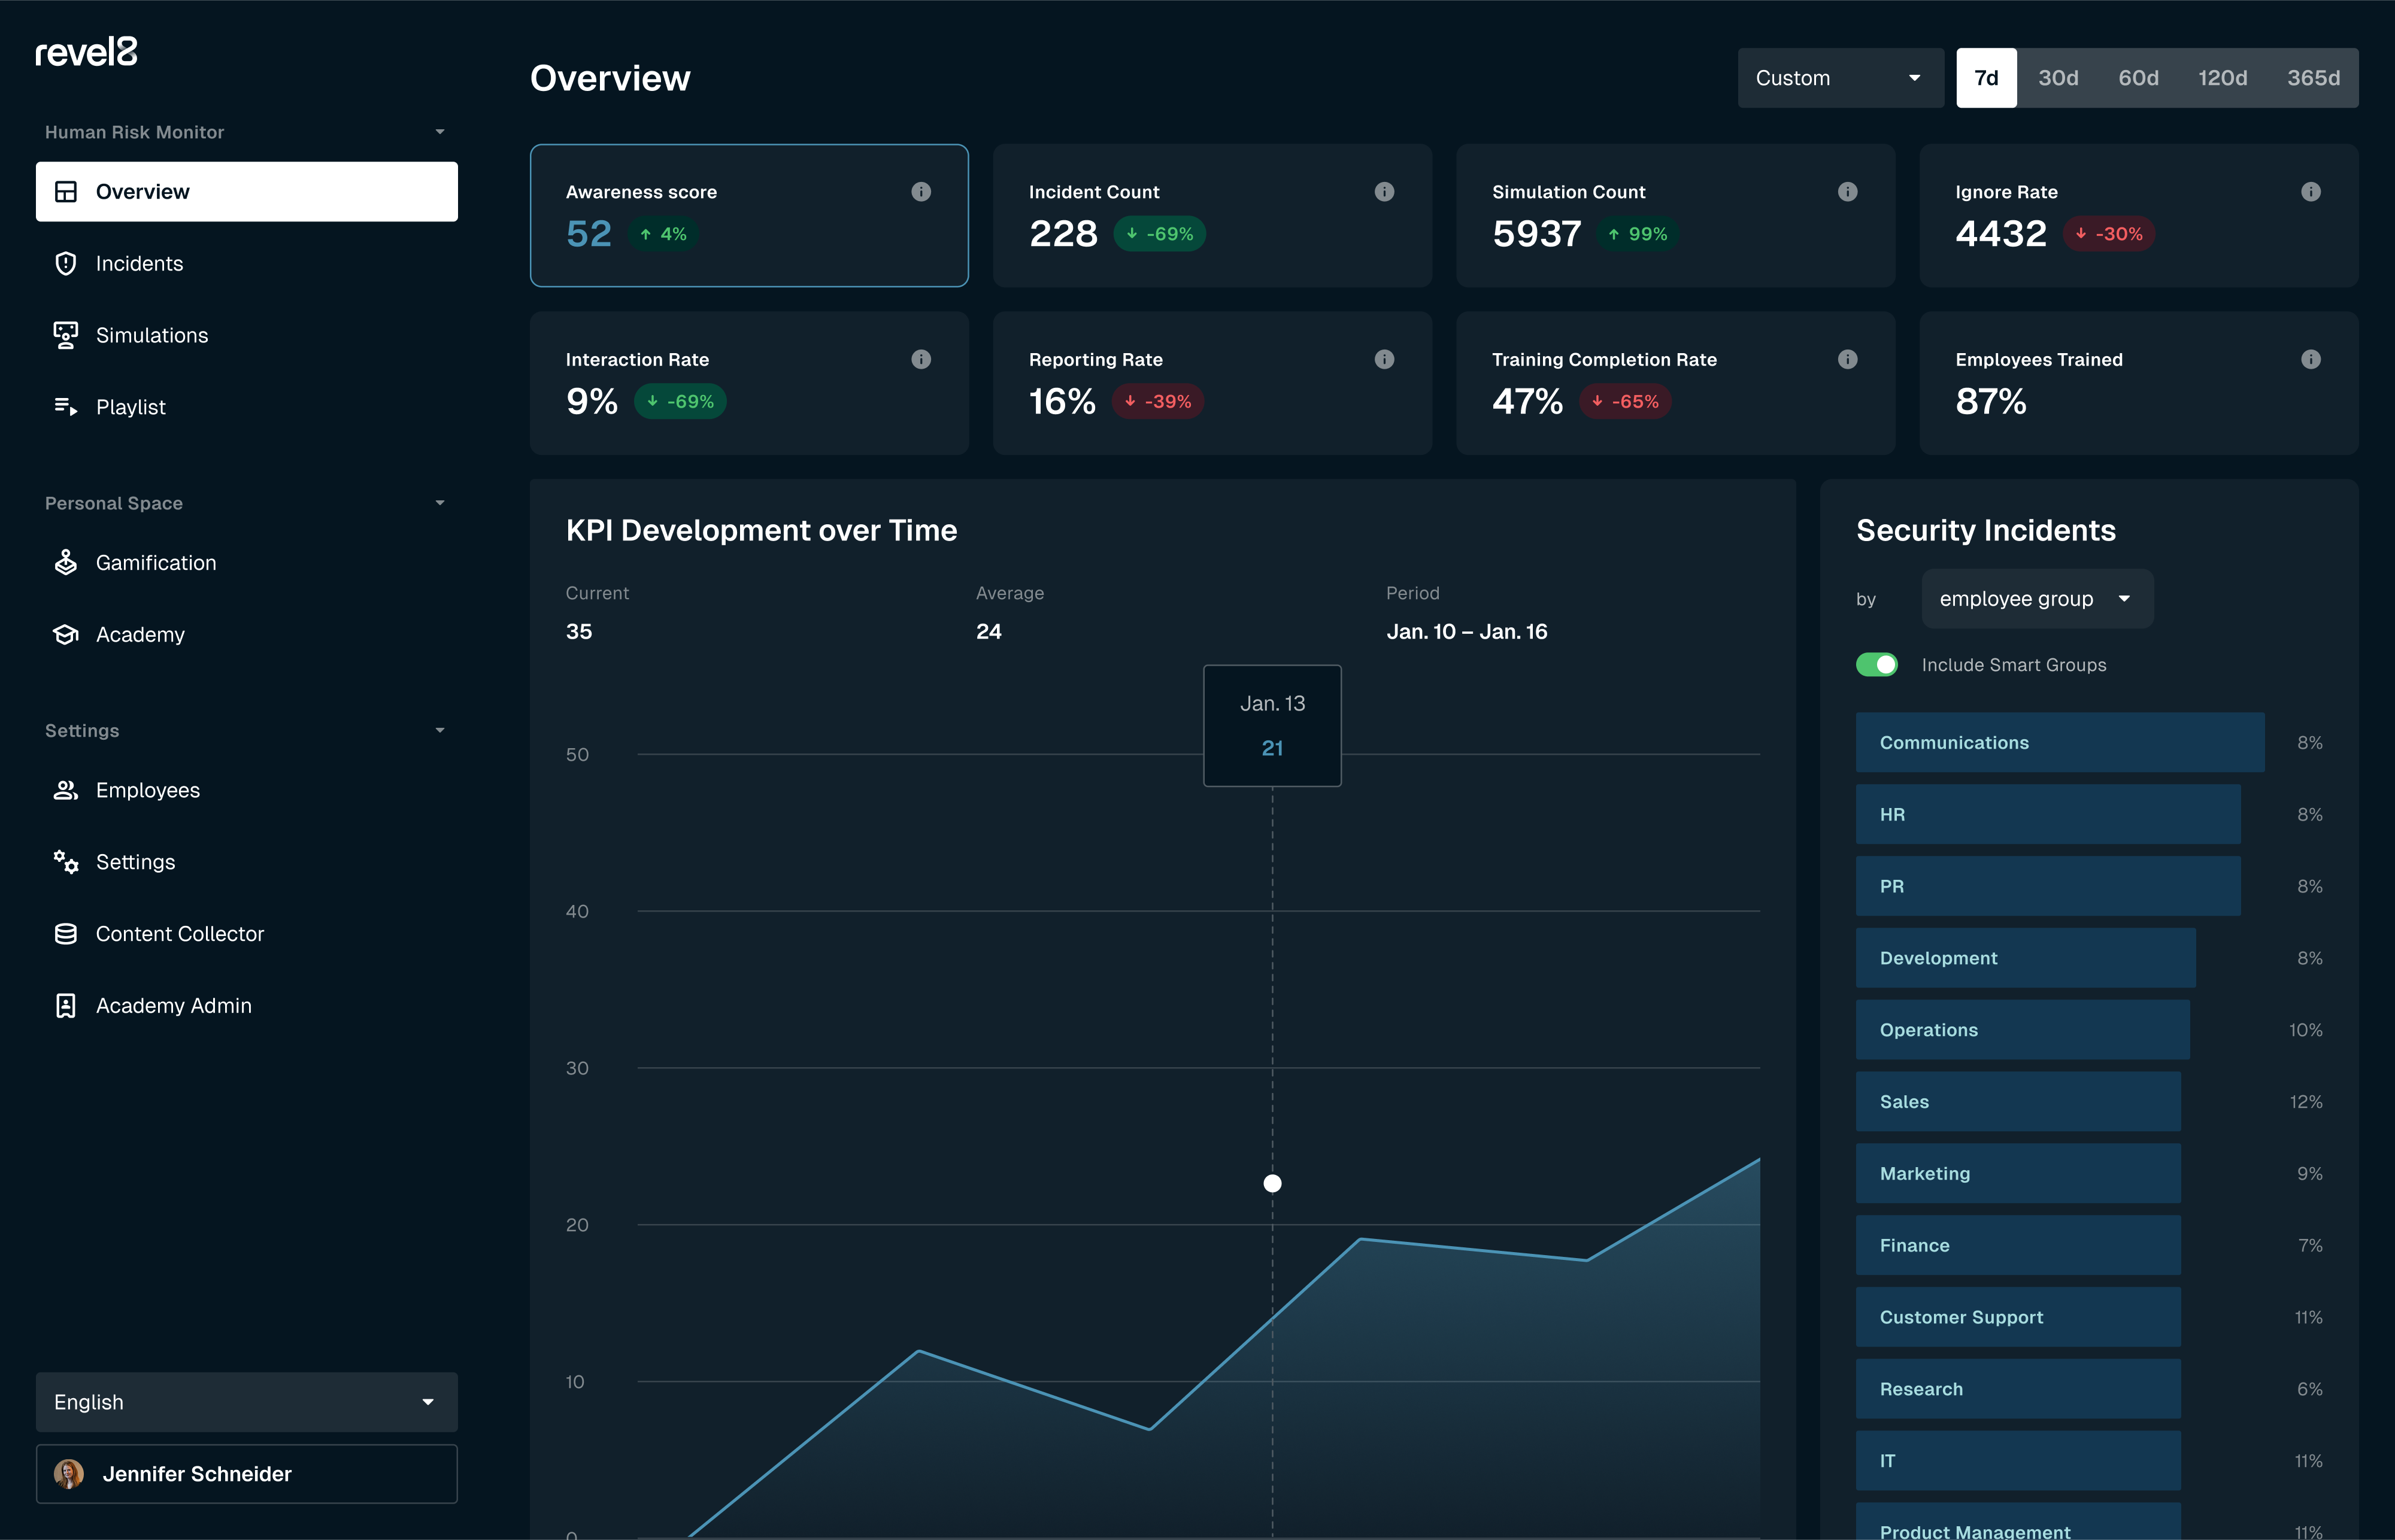Click the Playlist icon in sidebar
2395x1540 pixels.
(65, 406)
